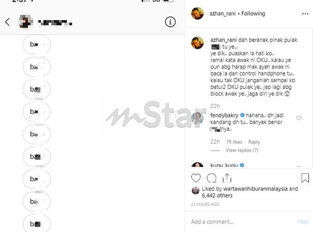Click the Post button
Image resolution: width=313 pixels, height=232 pixels.
coord(303,222)
